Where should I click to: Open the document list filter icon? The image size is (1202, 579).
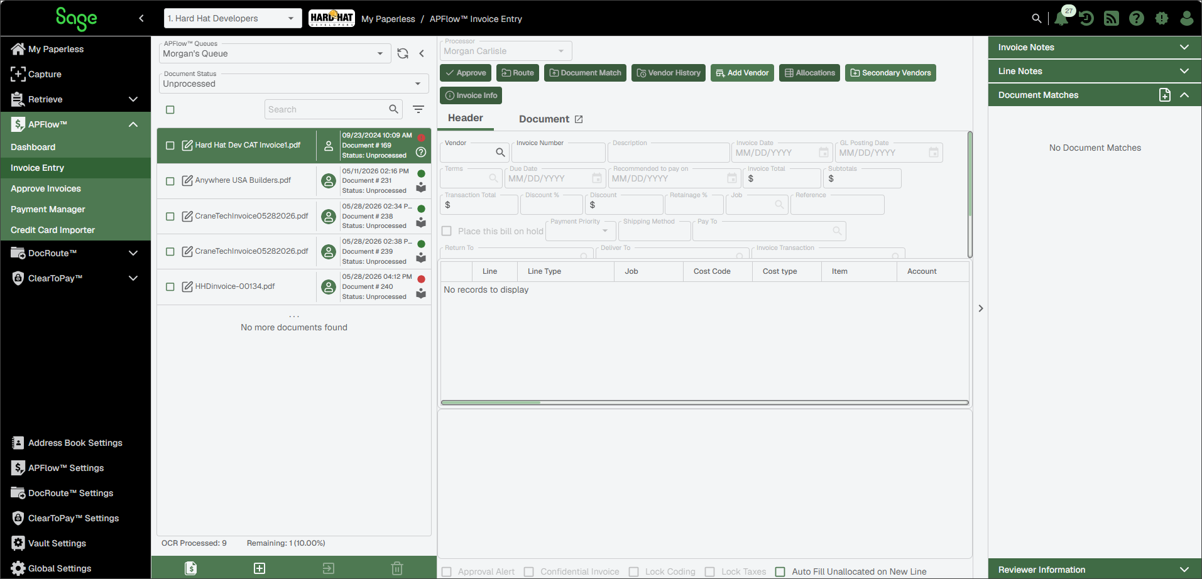(x=418, y=109)
